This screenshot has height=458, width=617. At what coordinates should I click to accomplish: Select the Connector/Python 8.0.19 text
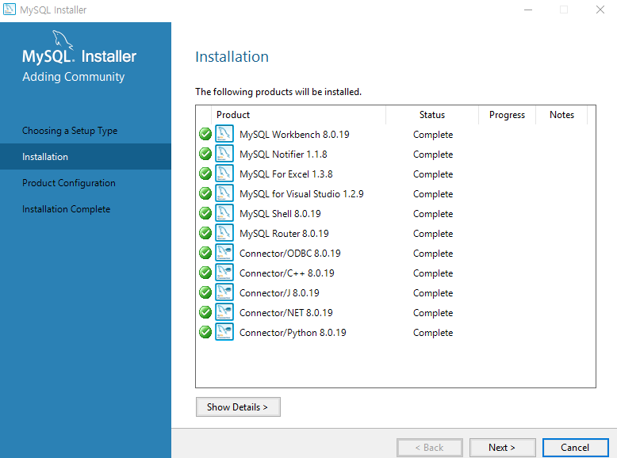point(293,333)
